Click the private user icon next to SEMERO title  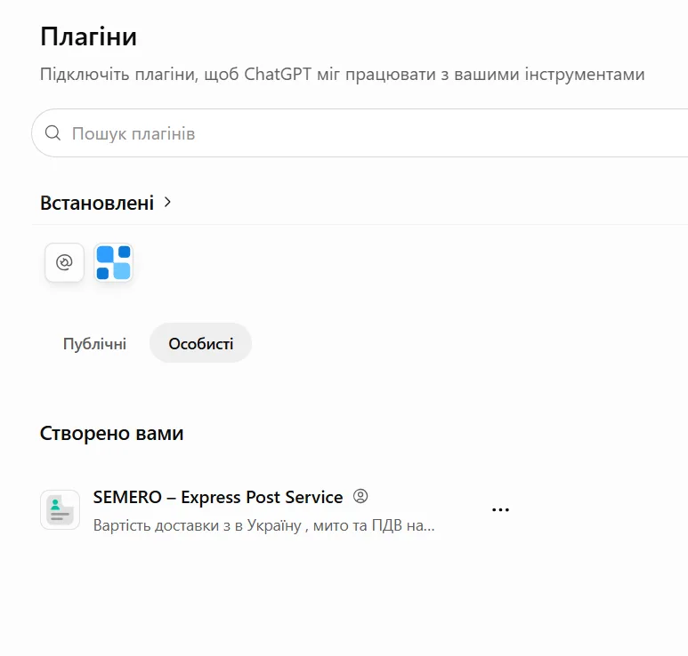tap(360, 496)
